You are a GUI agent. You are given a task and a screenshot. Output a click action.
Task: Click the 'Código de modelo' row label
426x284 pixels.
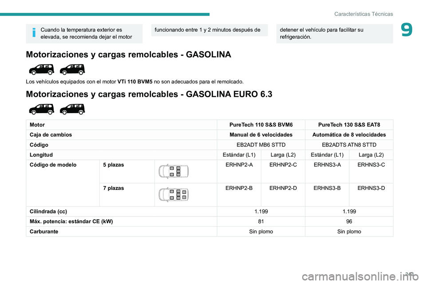[53, 165]
